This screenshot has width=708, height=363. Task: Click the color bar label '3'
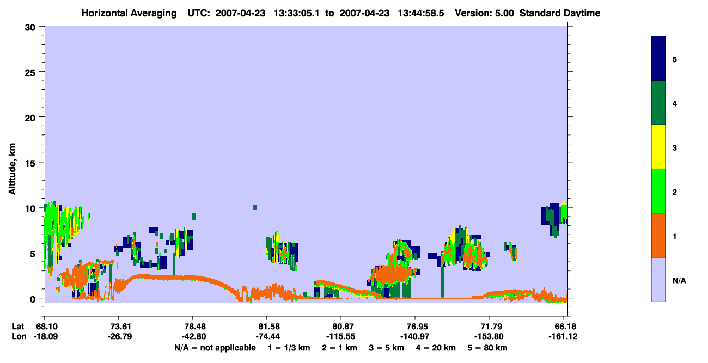675,147
